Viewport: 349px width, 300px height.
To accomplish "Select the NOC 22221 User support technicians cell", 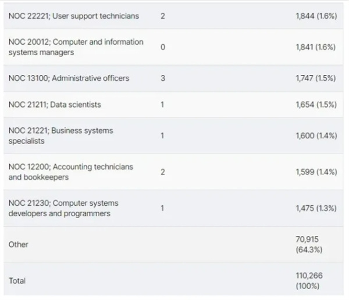I will 74,16.
